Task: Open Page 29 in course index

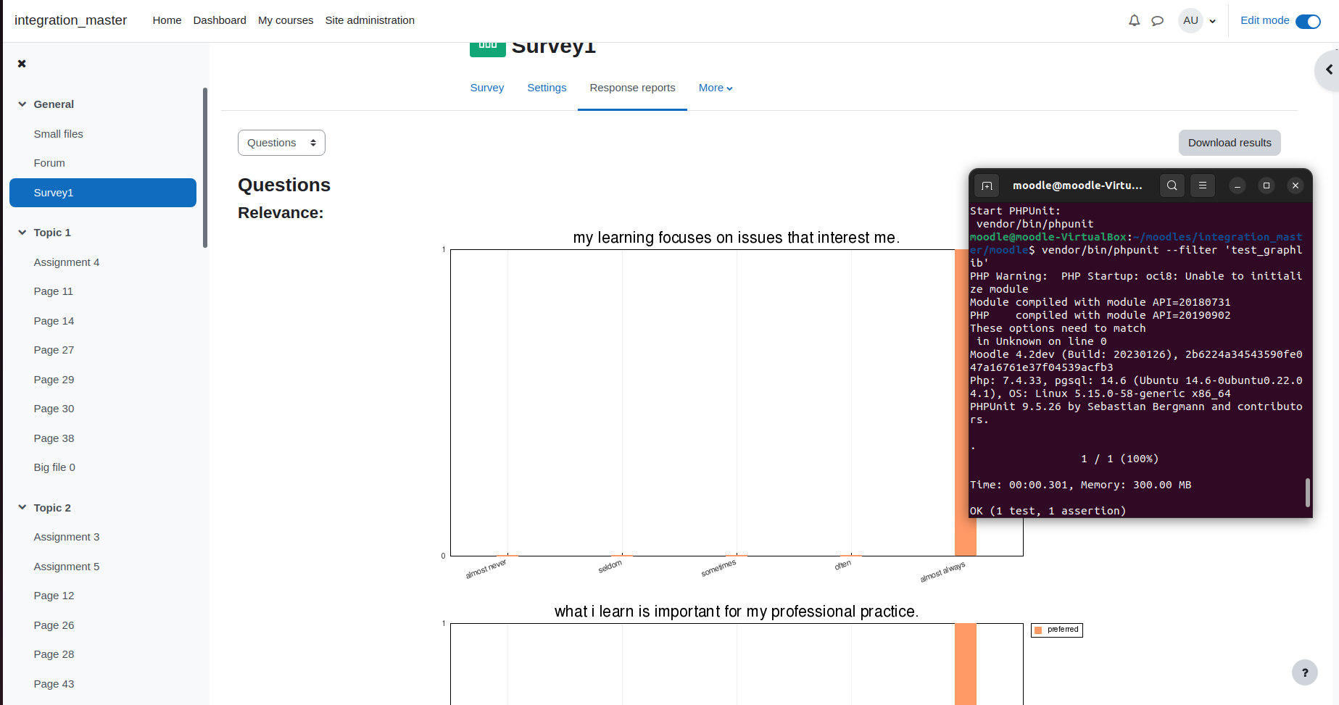Action: [54, 380]
